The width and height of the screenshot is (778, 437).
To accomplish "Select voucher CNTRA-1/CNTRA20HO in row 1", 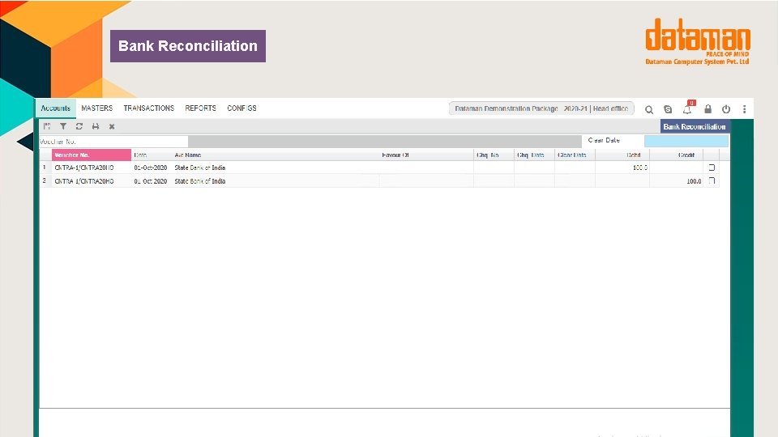I will pos(83,168).
